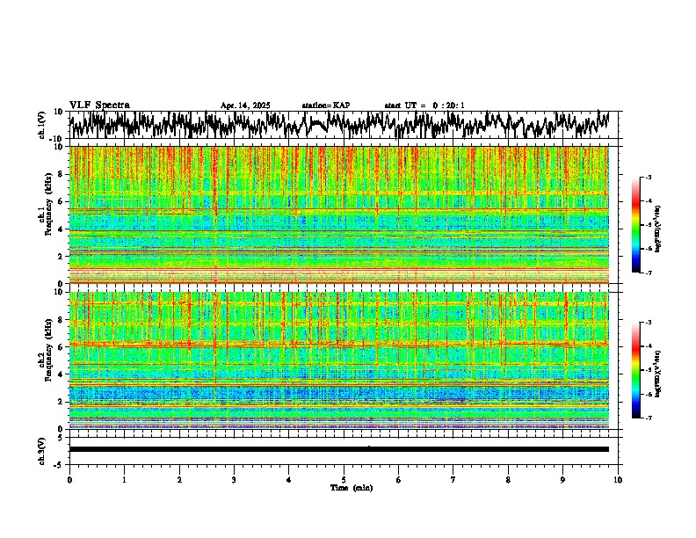Click the ch.1 waveform trace panel
The height and width of the screenshot is (538, 696).
point(344,125)
